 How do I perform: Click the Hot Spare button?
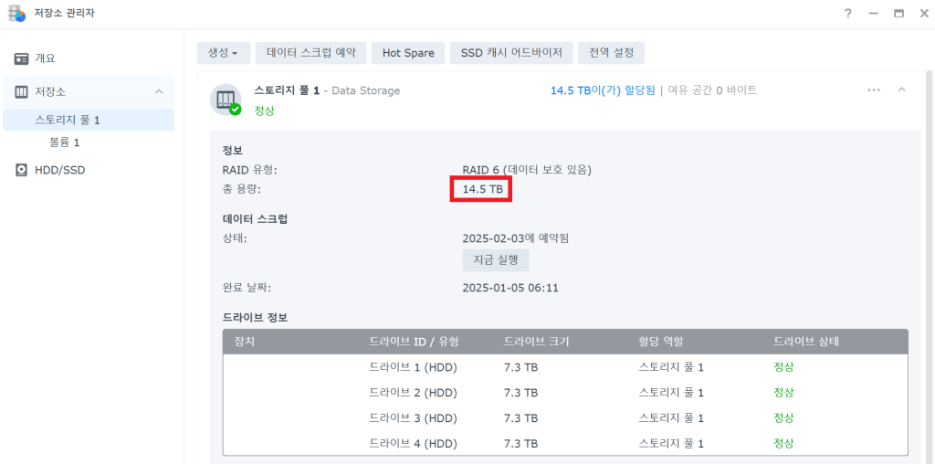click(408, 52)
